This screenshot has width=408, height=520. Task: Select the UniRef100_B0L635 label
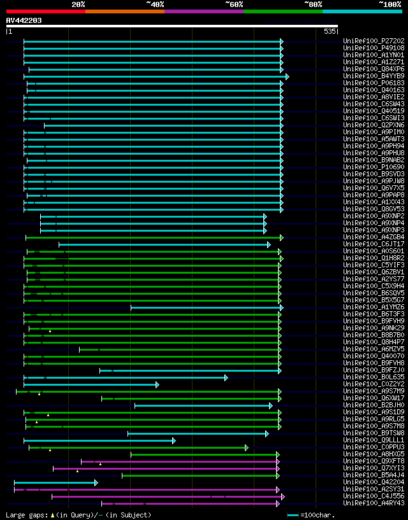pos(374,377)
